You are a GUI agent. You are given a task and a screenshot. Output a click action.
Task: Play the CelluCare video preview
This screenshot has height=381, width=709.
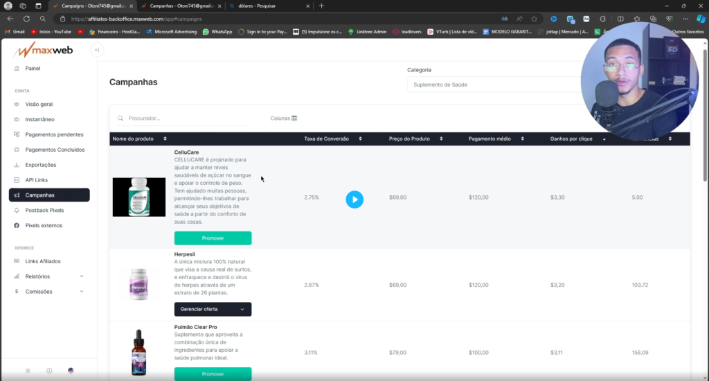pos(354,200)
